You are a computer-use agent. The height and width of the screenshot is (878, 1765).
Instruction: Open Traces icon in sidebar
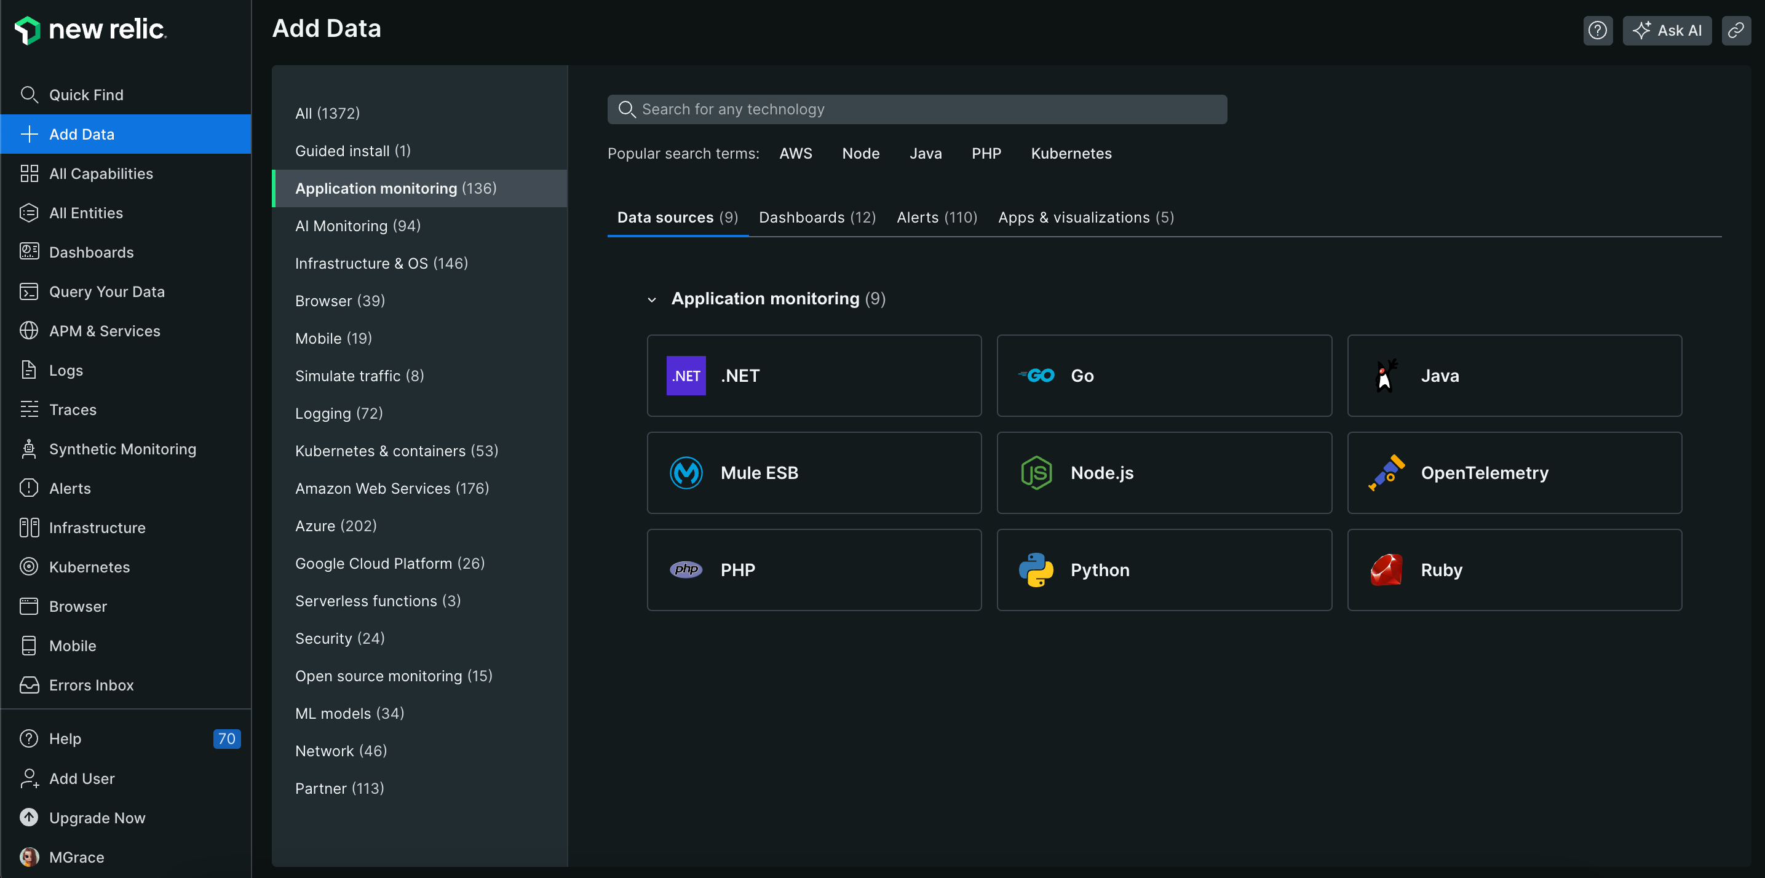tap(29, 409)
